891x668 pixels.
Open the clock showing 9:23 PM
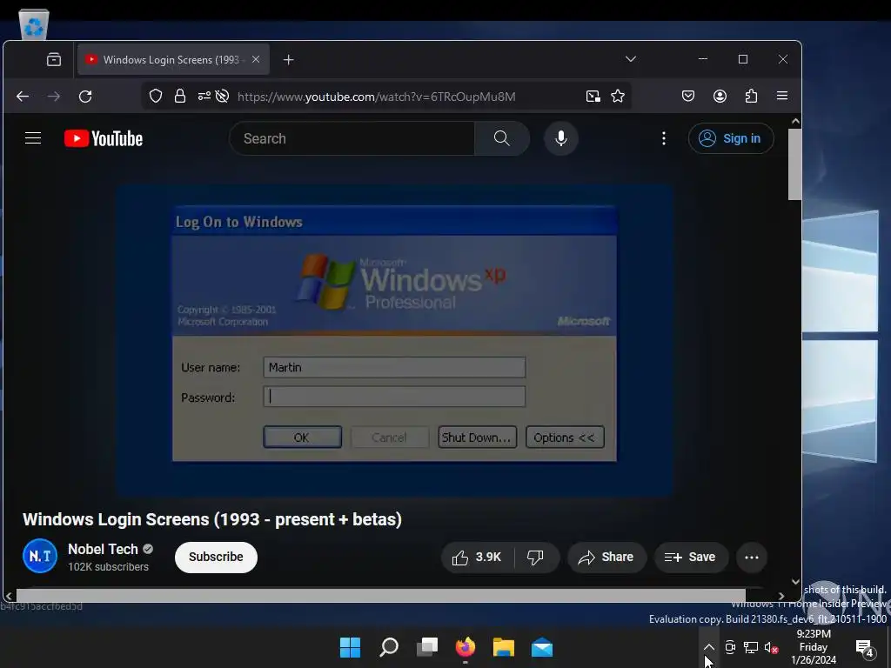coord(814,647)
